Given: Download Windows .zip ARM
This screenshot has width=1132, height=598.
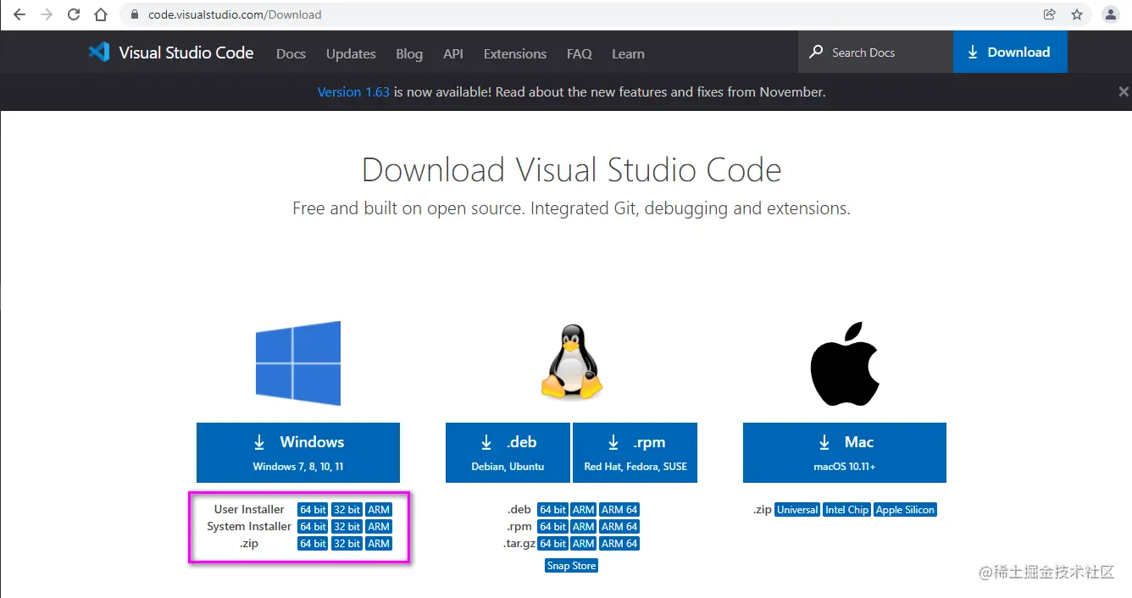Looking at the screenshot, I should tap(379, 544).
